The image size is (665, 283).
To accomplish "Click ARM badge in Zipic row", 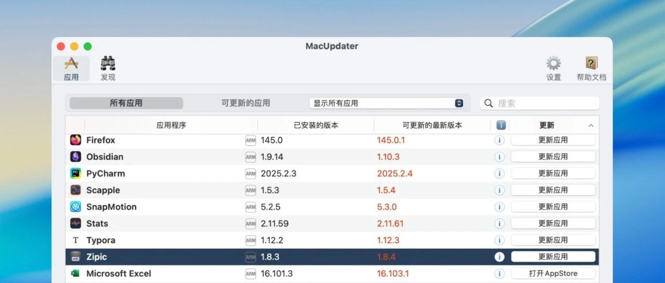I will (x=250, y=257).
